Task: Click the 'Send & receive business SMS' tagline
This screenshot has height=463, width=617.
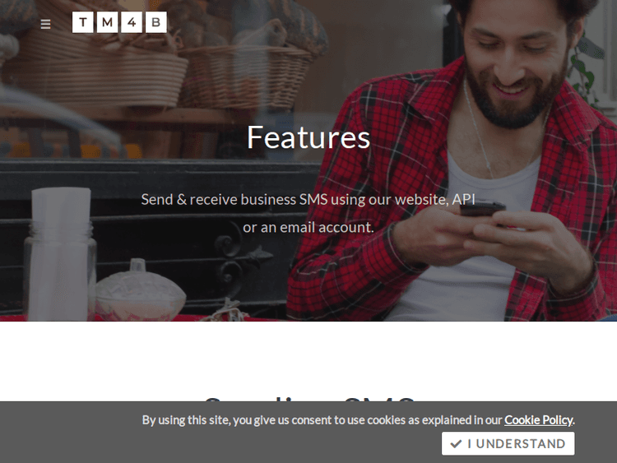Action: click(x=308, y=200)
